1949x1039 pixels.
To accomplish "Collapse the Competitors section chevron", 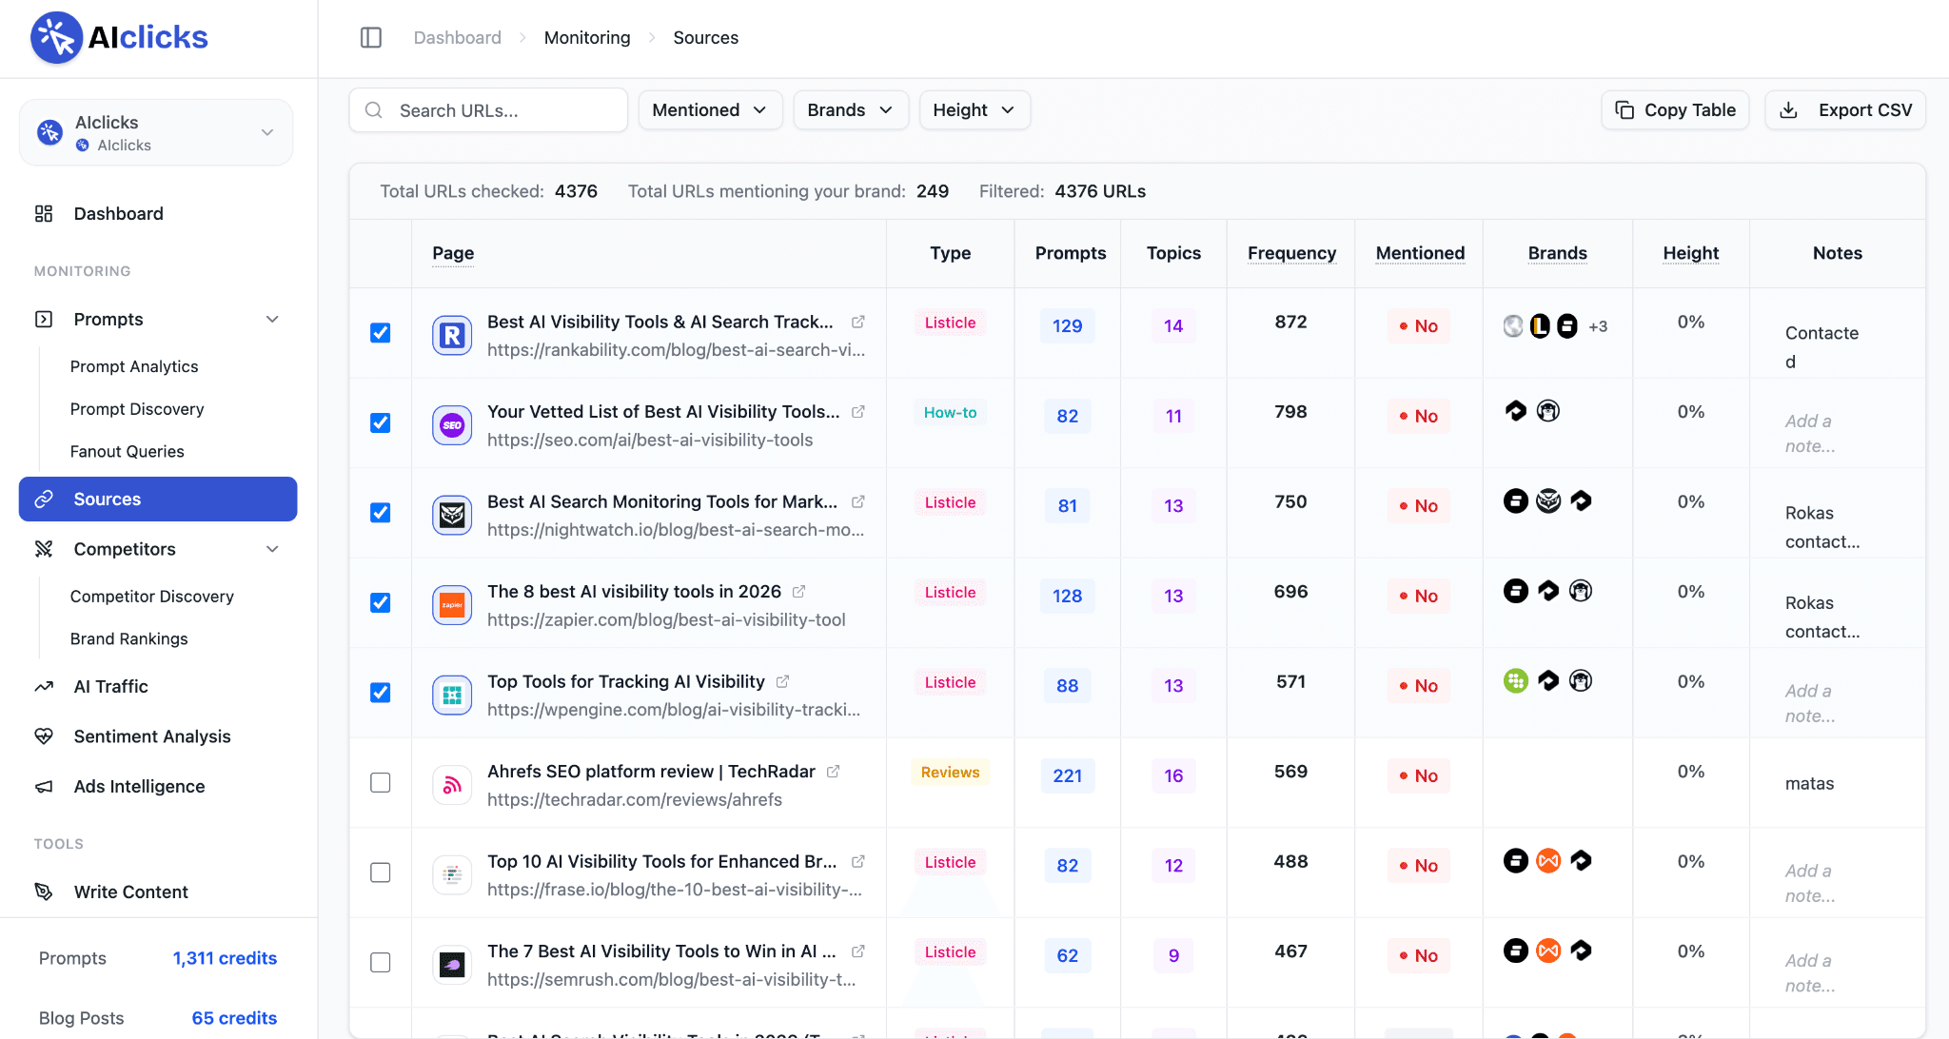I will click(x=272, y=549).
